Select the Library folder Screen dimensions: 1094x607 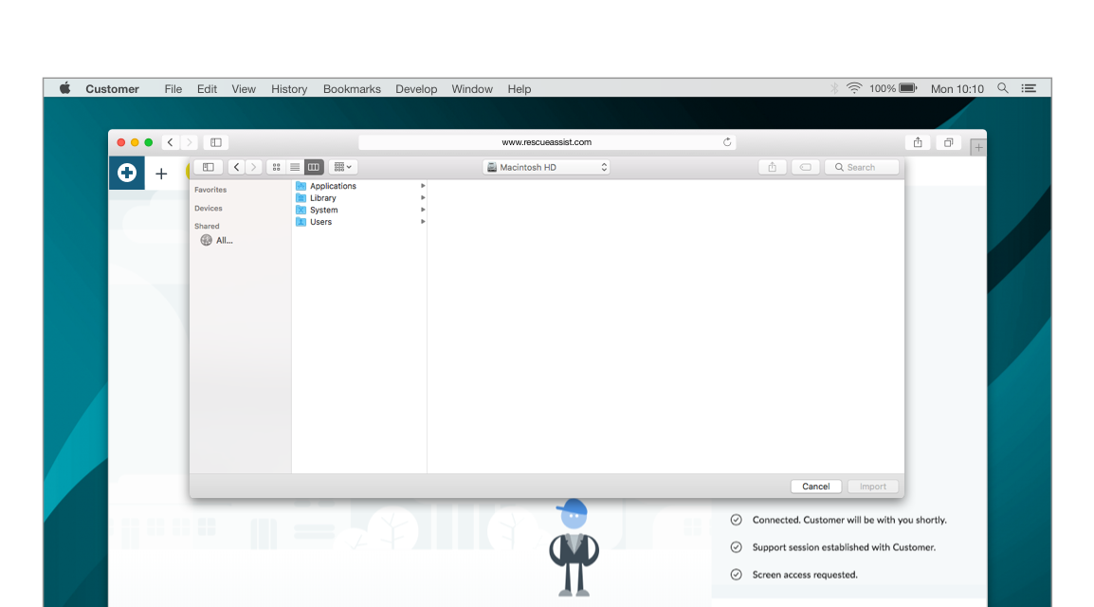359,198
